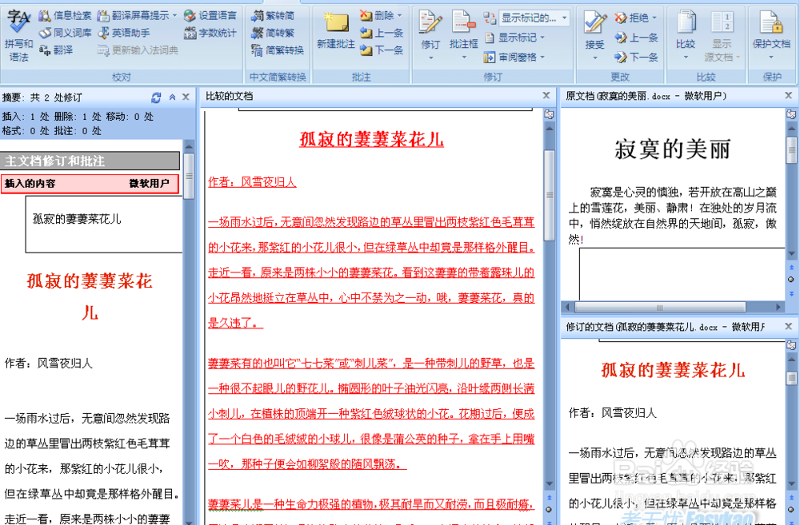
Task: Open 字数统计 word count
Action: [210, 33]
